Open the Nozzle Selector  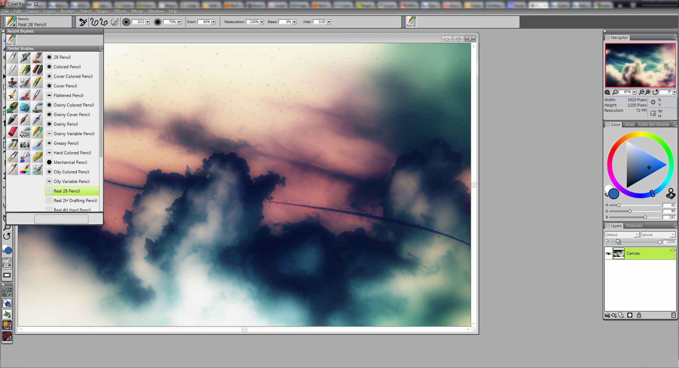7,314
